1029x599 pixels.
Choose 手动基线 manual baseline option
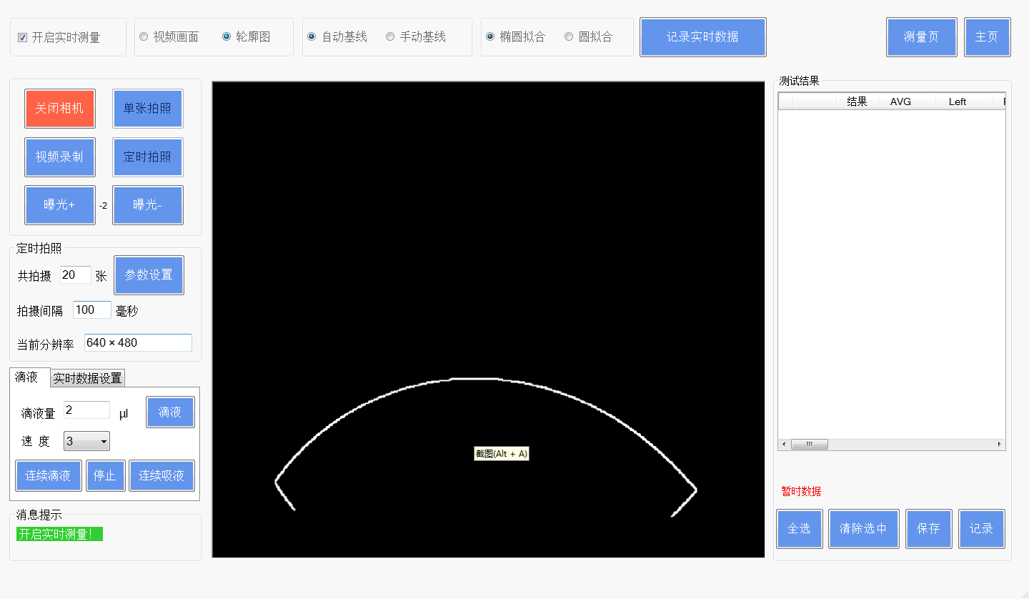(x=390, y=36)
